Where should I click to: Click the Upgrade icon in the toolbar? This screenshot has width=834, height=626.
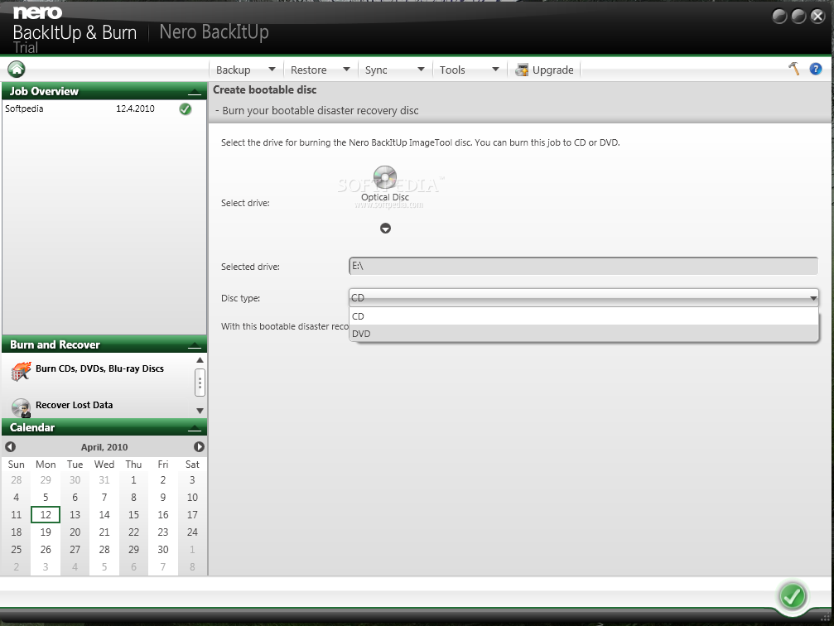click(522, 70)
